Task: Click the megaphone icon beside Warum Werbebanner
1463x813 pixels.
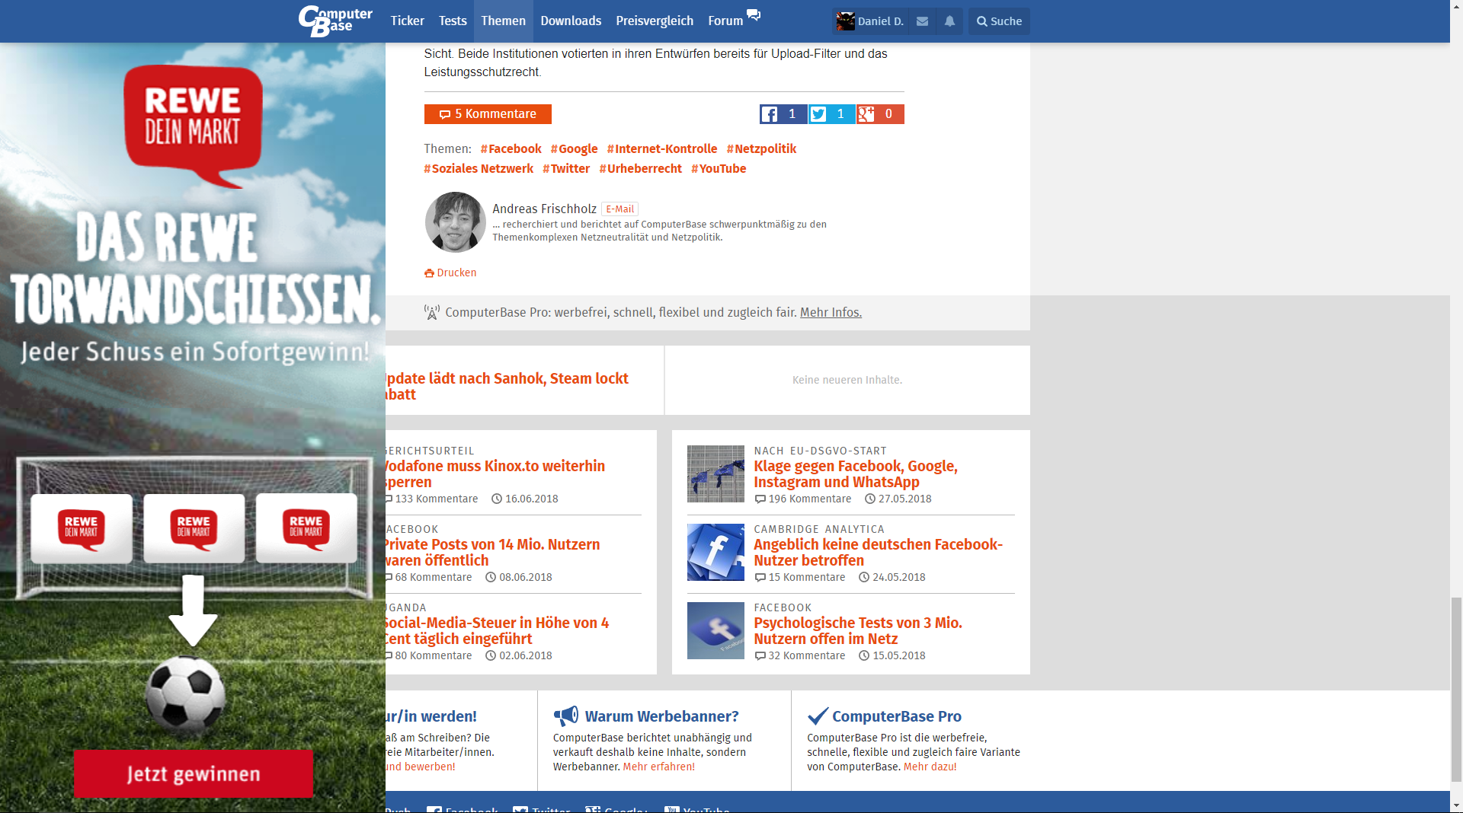Action: (x=566, y=716)
